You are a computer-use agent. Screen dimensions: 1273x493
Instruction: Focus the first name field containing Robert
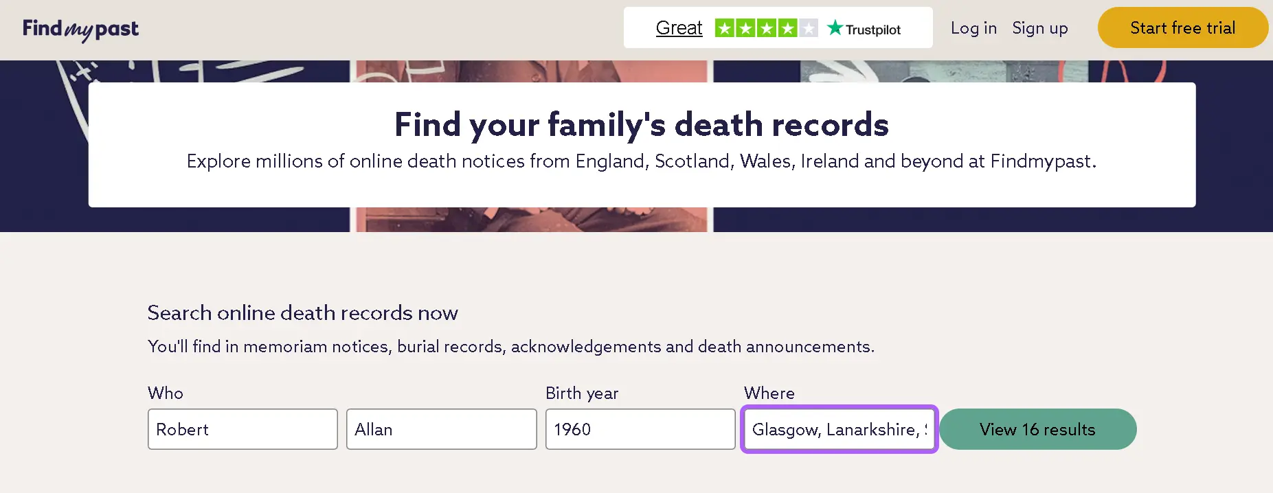243,429
